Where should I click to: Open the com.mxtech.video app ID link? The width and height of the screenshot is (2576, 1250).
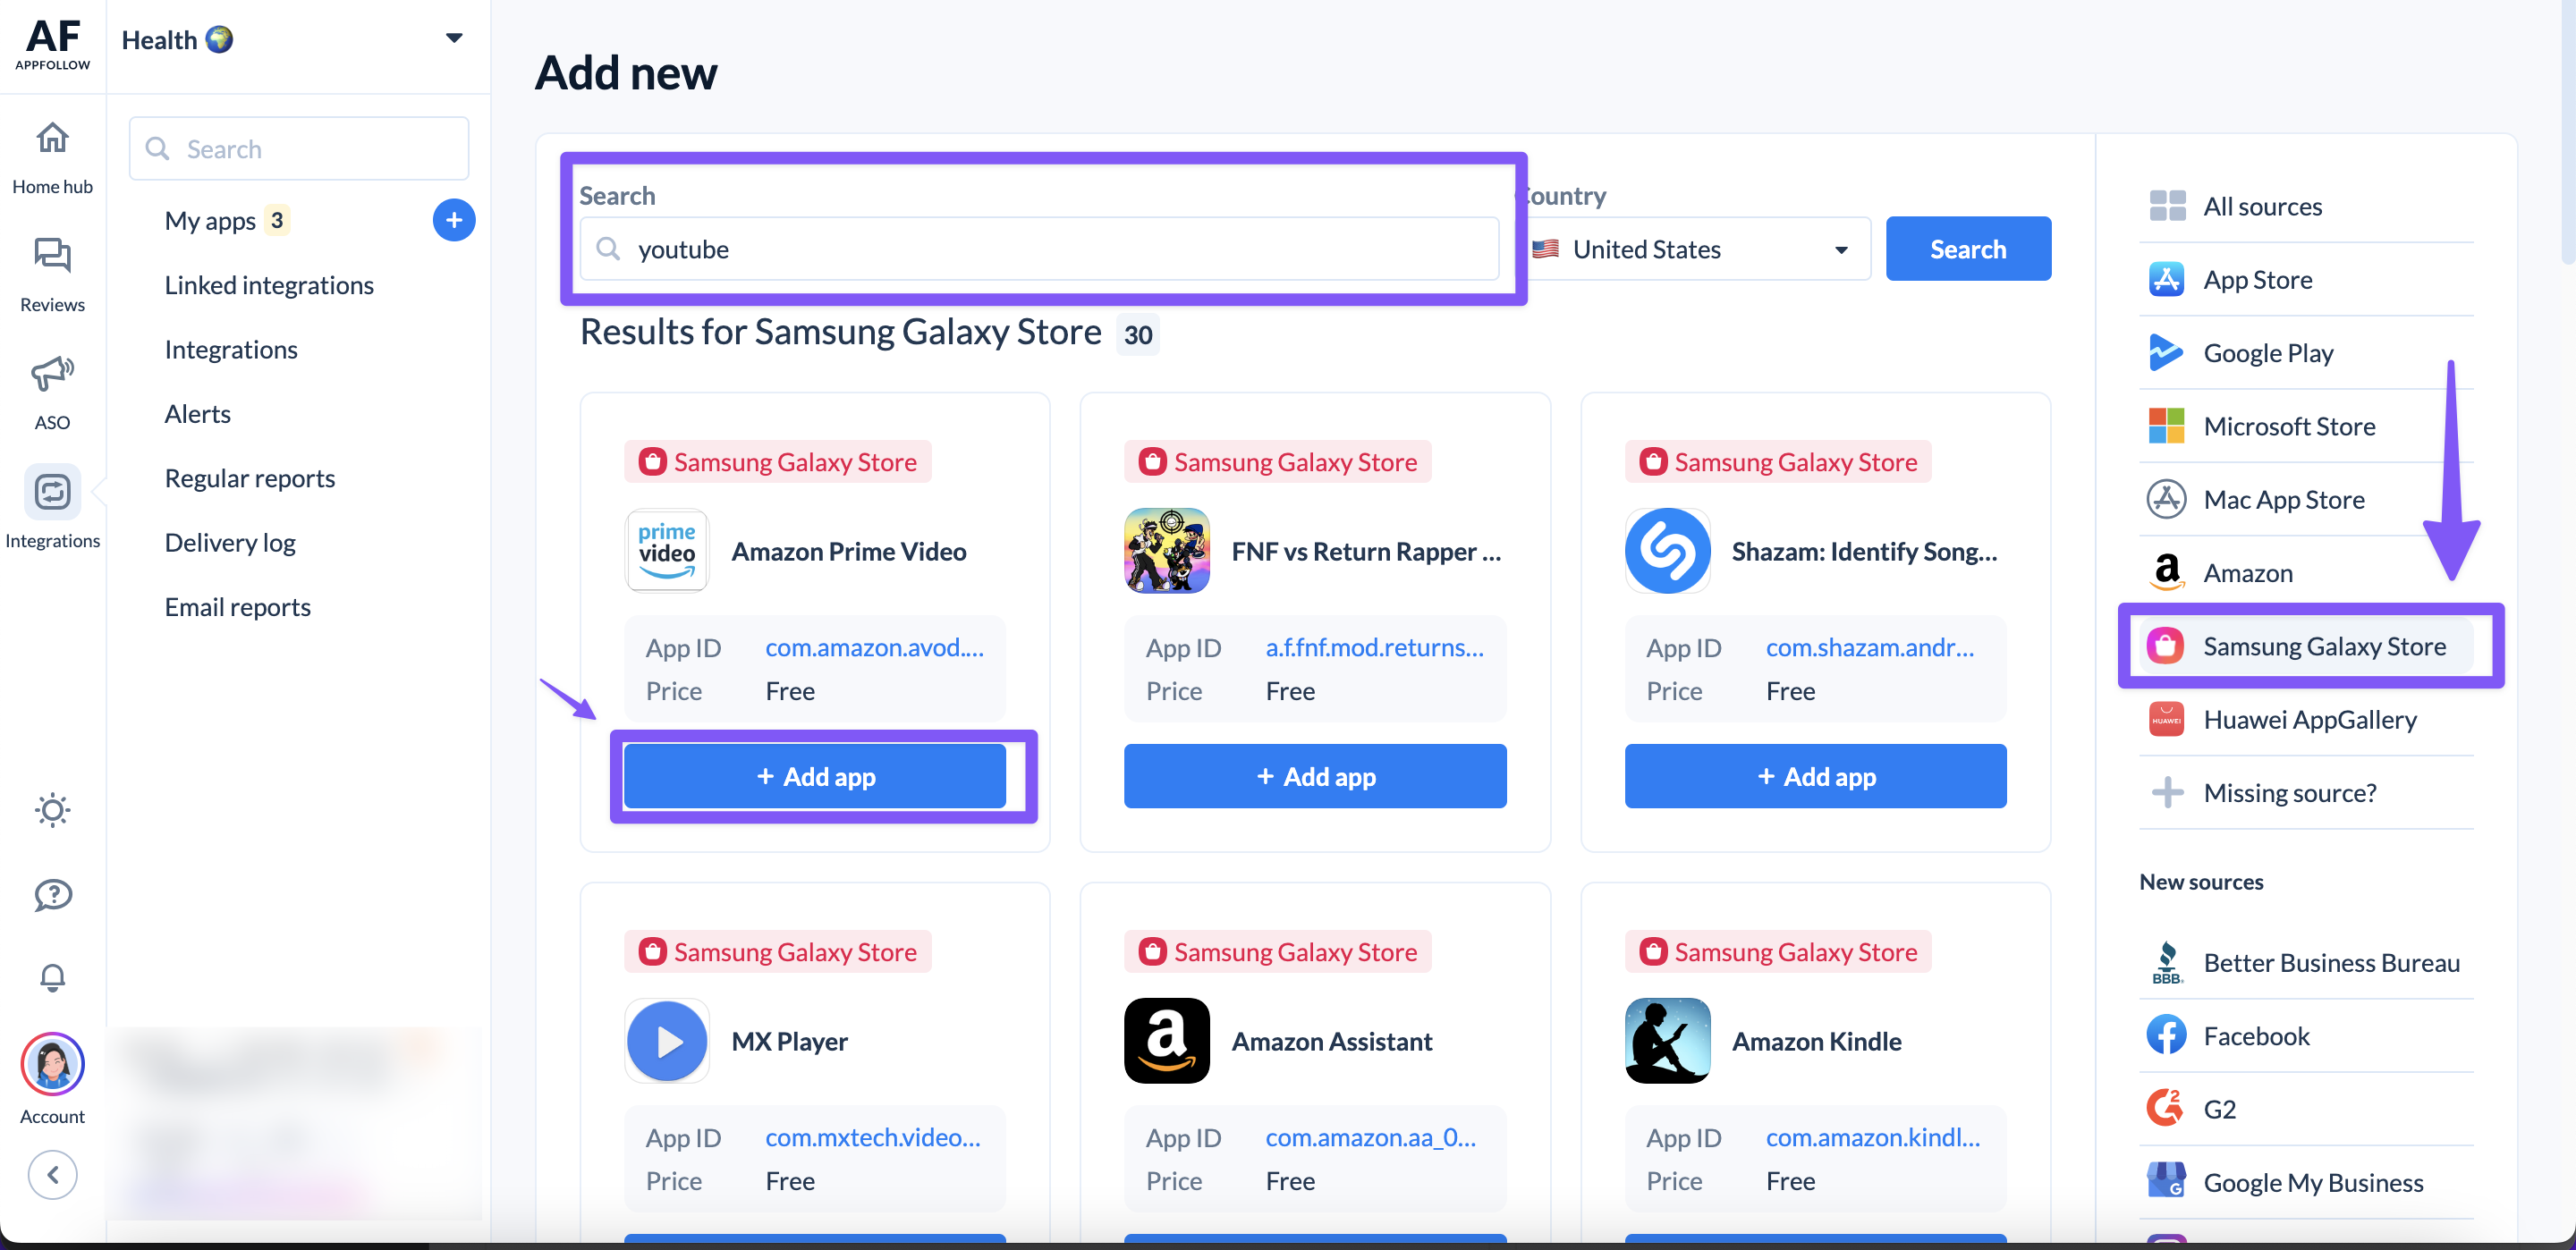pyautogui.click(x=873, y=1138)
